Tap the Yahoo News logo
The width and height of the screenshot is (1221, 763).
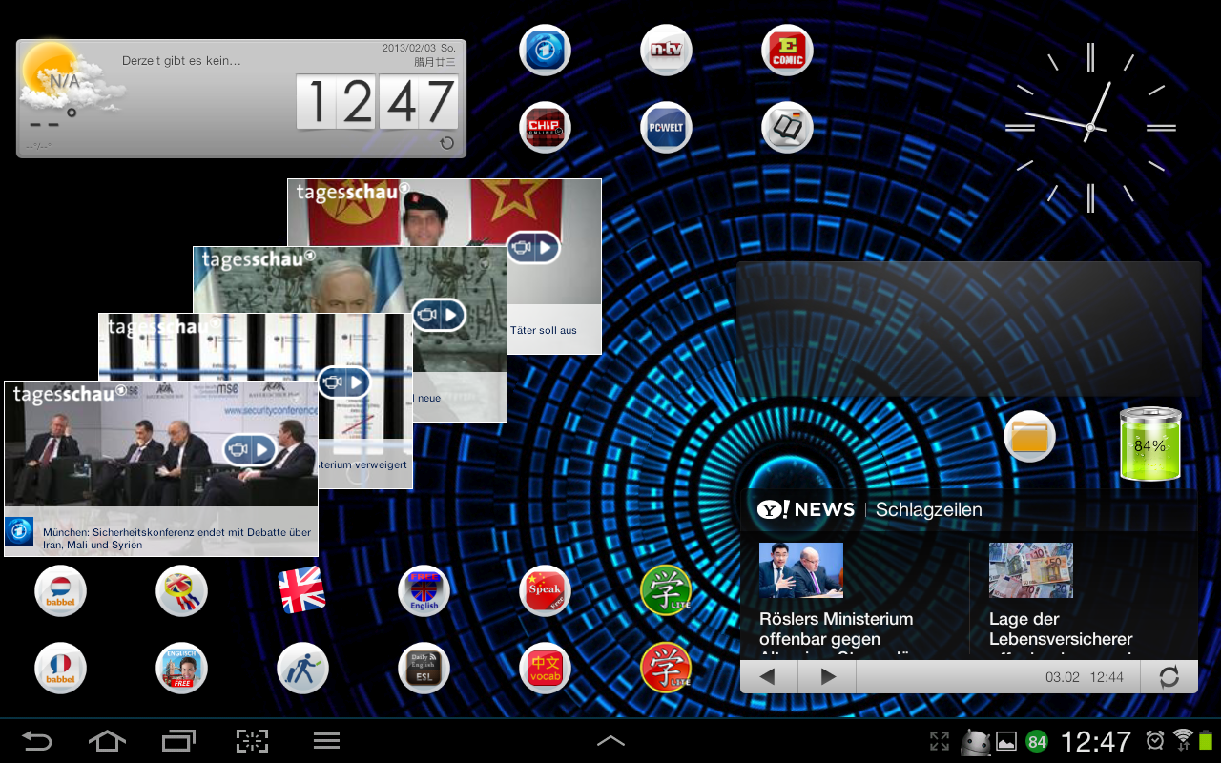pyautogui.click(x=806, y=509)
